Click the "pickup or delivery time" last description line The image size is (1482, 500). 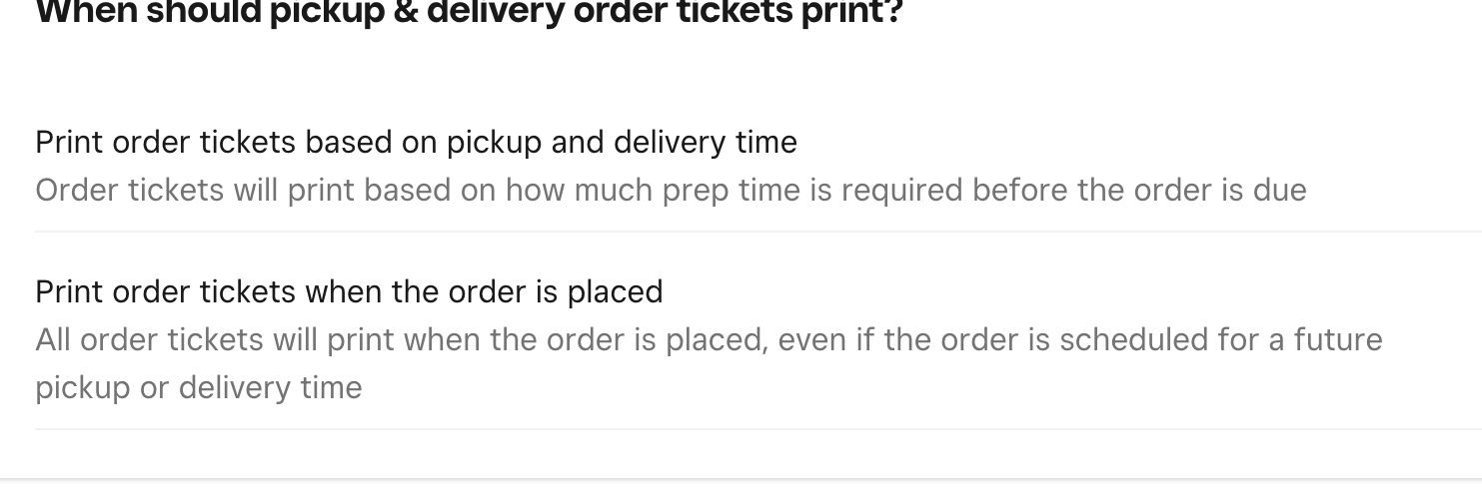[198, 387]
